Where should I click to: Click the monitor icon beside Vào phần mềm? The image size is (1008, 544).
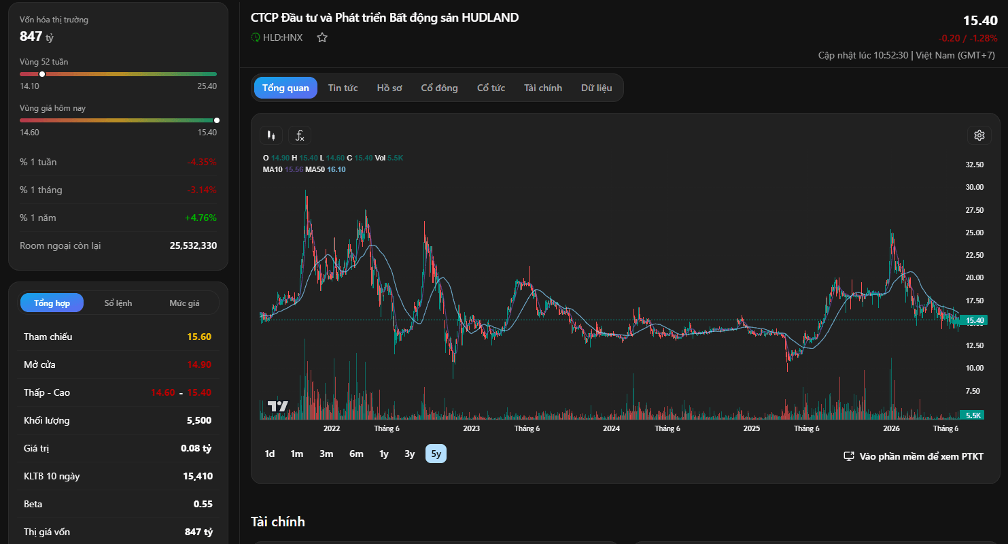848,456
